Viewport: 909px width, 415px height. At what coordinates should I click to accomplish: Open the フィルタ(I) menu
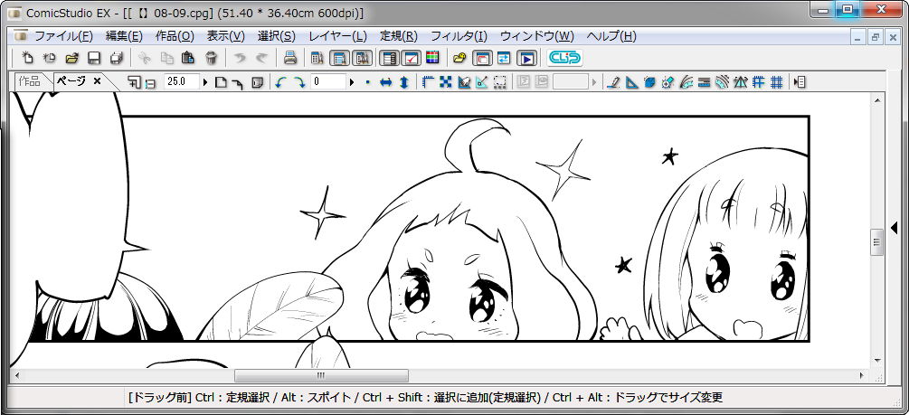coord(459,36)
